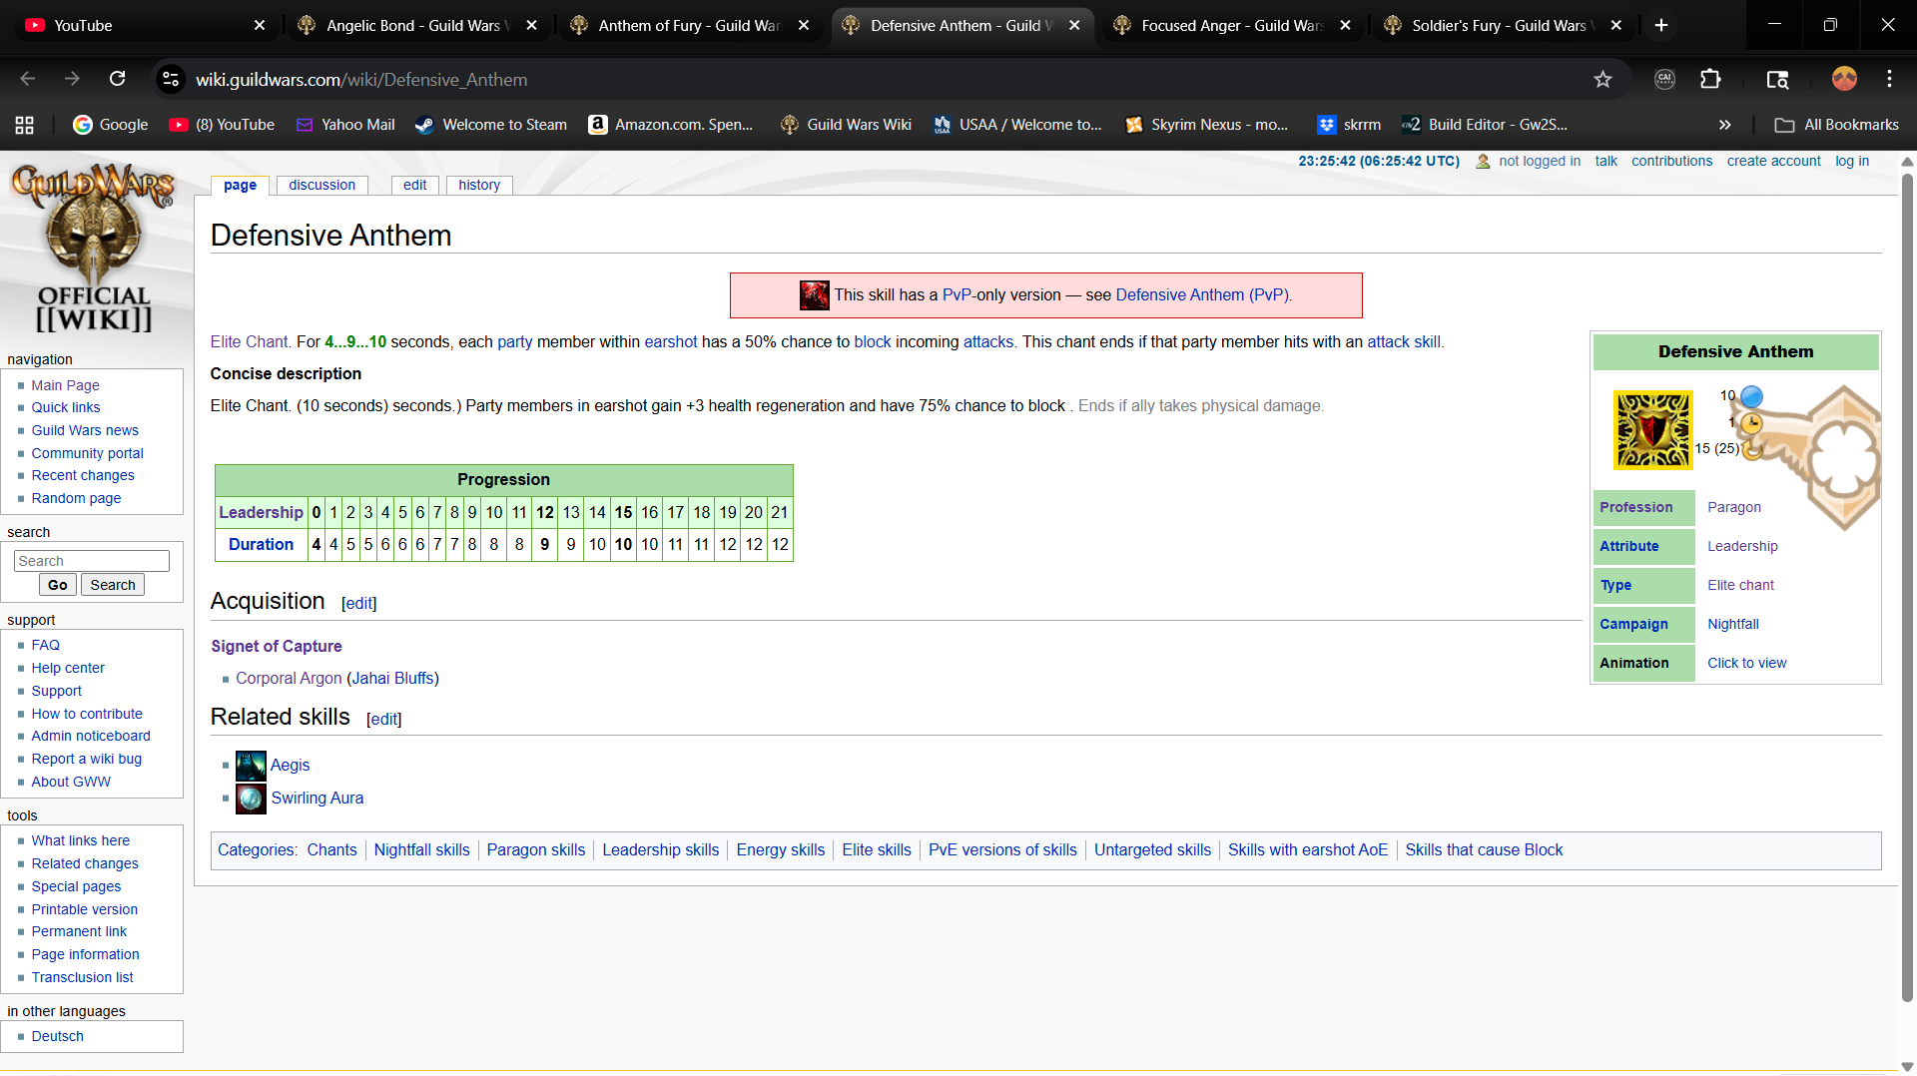
Task: Expand the hidden bookmarks chevron
Action: (1724, 125)
